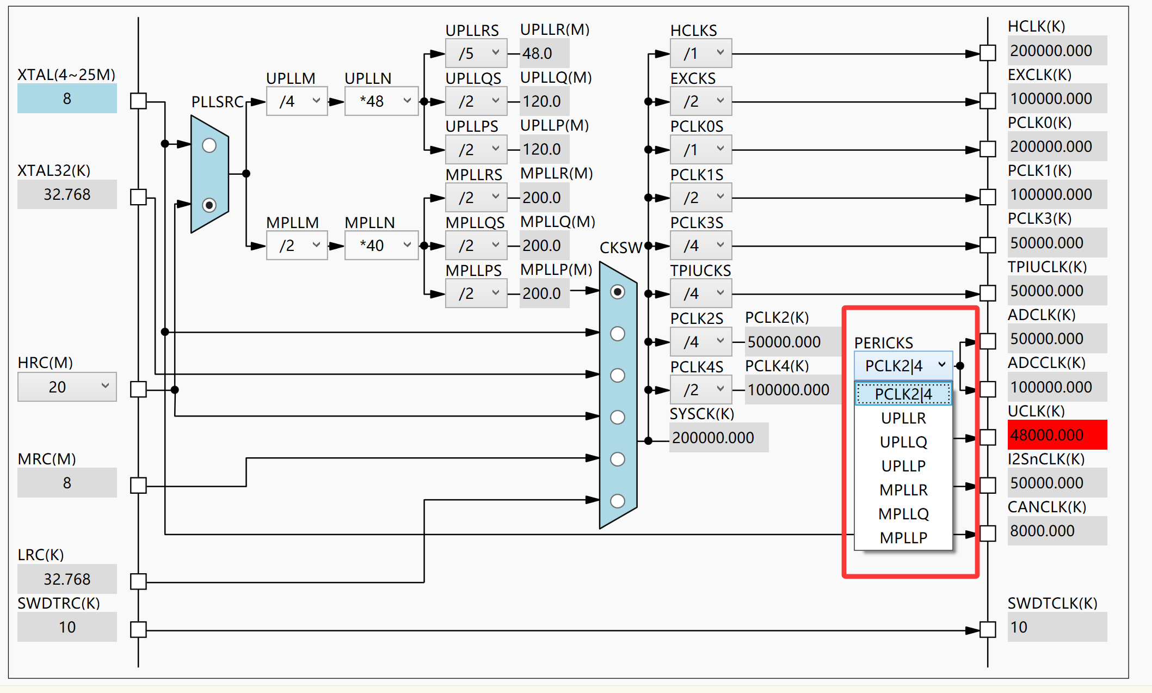Image resolution: width=1152 pixels, height=693 pixels.
Task: Select the second CKSW radio button
Action: pos(617,334)
